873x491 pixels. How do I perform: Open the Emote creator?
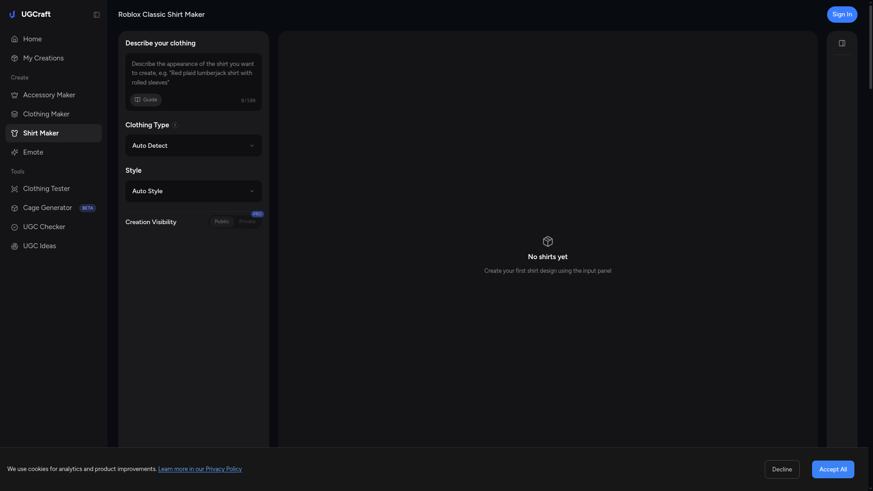[x=54, y=152]
